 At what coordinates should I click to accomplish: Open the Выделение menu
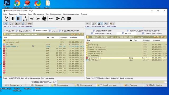[13, 14]
